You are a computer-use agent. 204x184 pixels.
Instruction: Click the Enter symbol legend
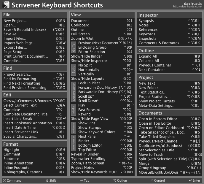coord(195,180)
